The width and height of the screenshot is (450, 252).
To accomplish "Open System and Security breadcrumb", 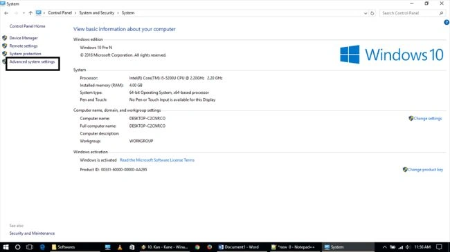I will tap(97, 13).
